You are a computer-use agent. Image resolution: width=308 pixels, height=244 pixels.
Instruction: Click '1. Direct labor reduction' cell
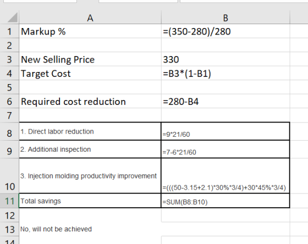pos(90,131)
